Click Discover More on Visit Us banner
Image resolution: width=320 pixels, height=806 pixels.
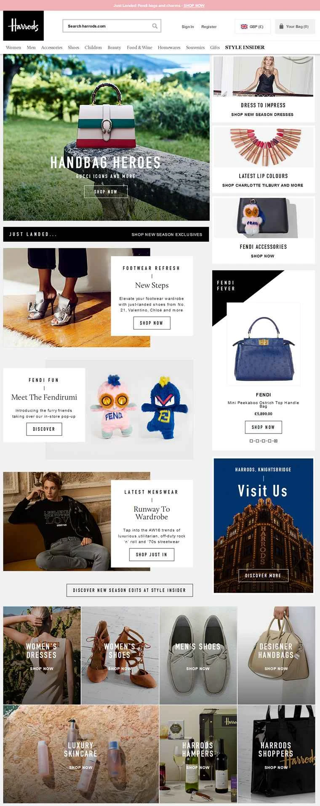tap(263, 575)
